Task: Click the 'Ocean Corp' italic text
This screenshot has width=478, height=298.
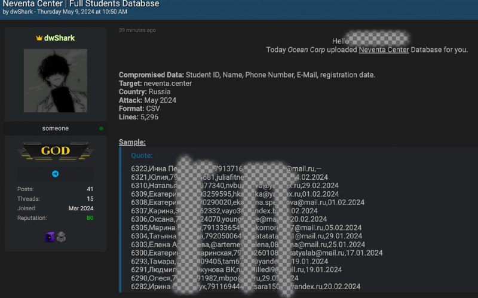Action: pyautogui.click(x=307, y=50)
